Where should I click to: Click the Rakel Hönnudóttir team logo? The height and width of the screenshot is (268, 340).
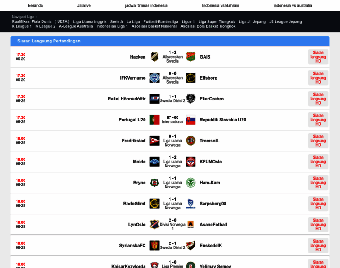tap(154, 99)
